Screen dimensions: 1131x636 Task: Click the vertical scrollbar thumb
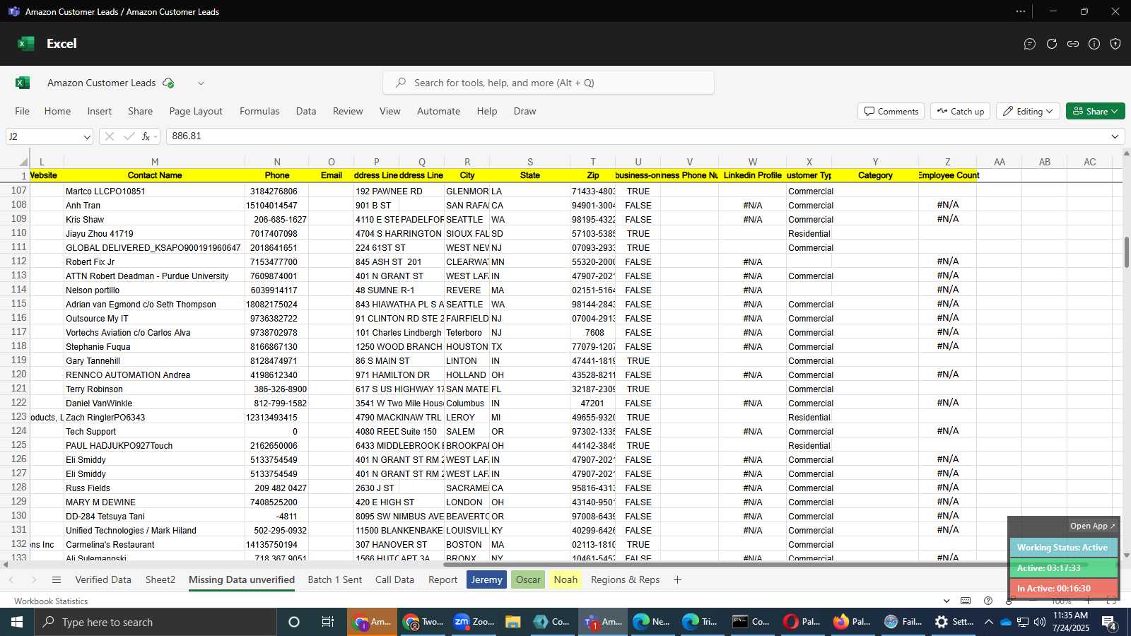(x=1126, y=252)
